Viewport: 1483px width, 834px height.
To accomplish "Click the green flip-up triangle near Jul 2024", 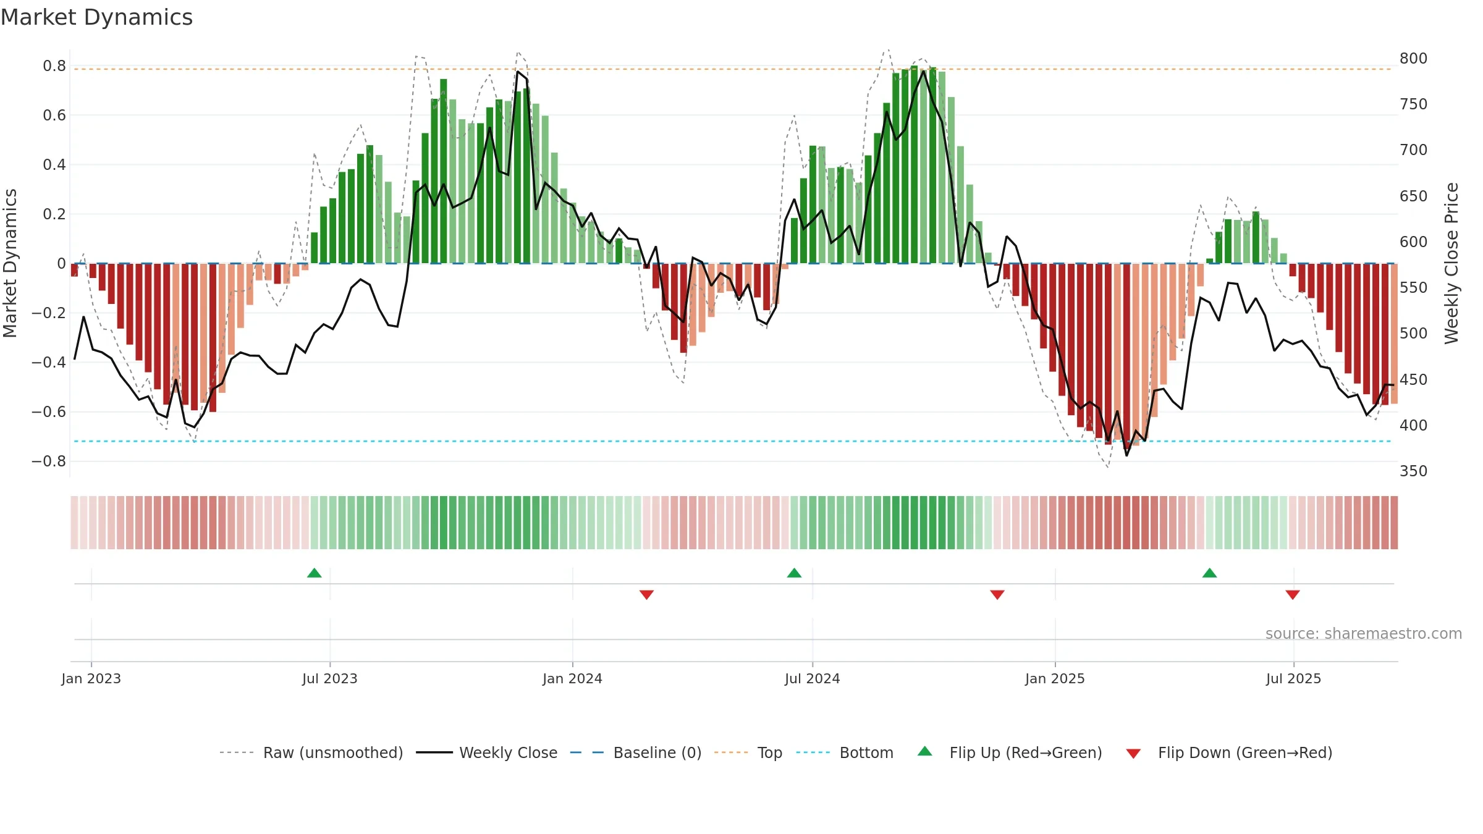I will click(x=795, y=573).
